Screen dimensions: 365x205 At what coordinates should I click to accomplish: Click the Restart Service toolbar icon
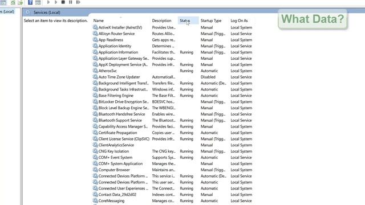(x=78, y=2)
